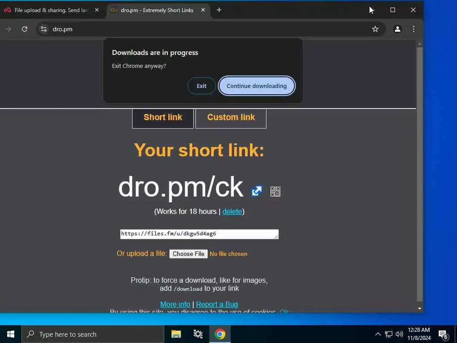
Task: Open the notification center icon
Action: point(443,335)
